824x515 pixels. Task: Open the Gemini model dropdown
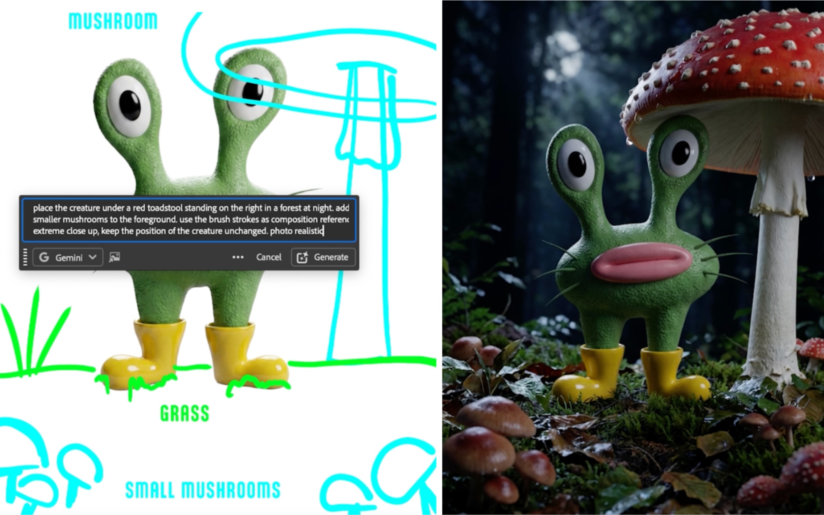click(68, 257)
